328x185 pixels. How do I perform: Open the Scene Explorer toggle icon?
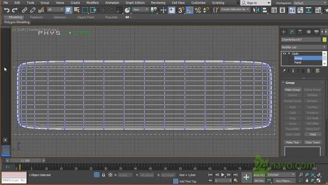tap(274, 10)
